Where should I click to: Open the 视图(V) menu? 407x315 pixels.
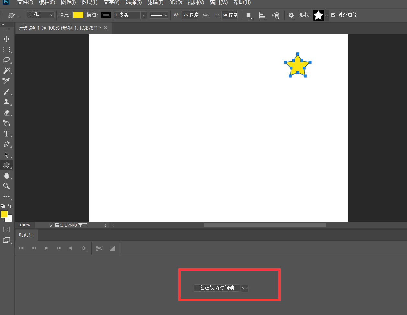(x=196, y=2)
